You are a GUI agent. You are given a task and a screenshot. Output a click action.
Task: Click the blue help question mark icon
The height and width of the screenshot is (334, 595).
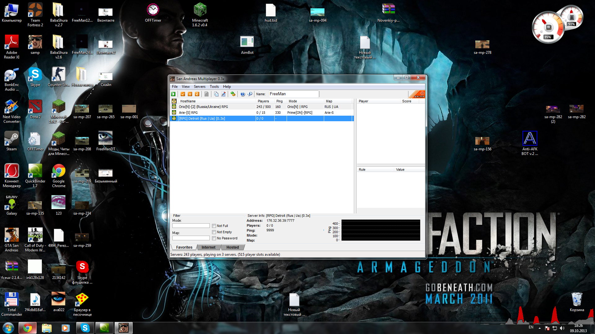[x=243, y=94]
